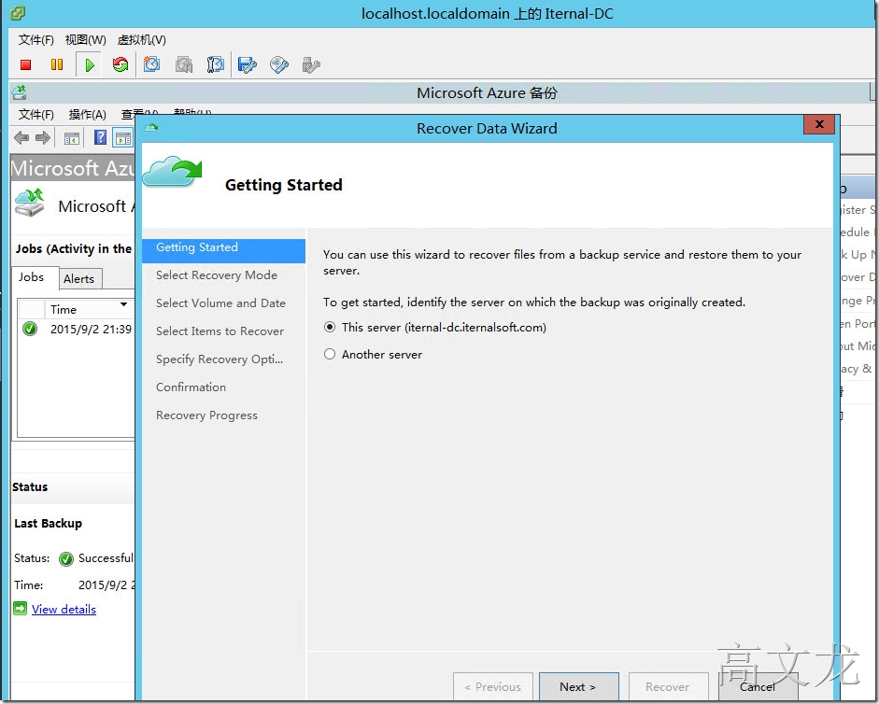Click the Time column header
Screen dimensions: 879x704
pyautogui.click(x=90, y=309)
